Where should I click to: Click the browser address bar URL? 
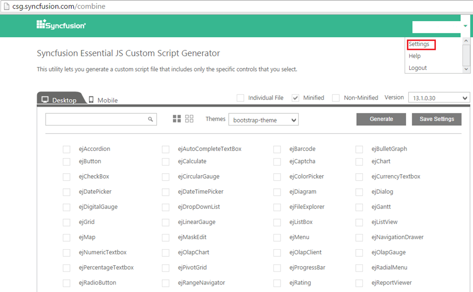click(59, 7)
